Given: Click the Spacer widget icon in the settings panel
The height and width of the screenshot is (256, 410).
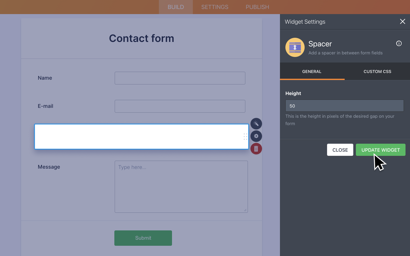Looking at the screenshot, I should [x=295, y=47].
